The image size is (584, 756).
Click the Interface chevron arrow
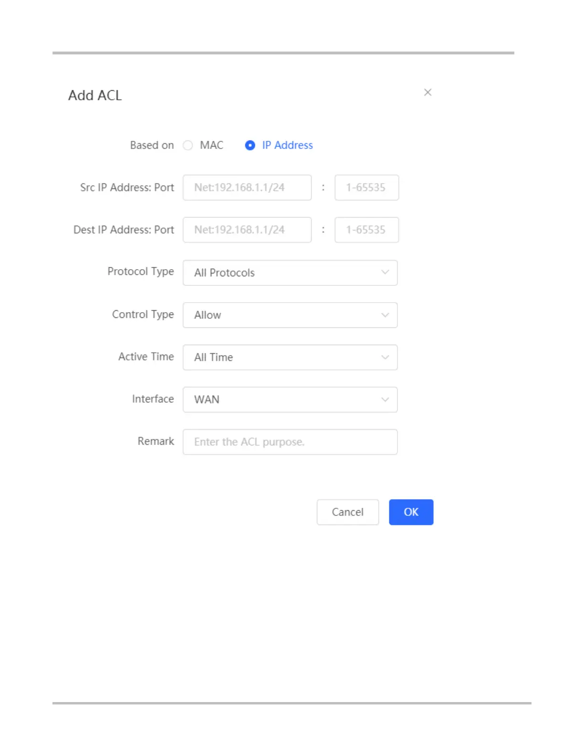[385, 399]
